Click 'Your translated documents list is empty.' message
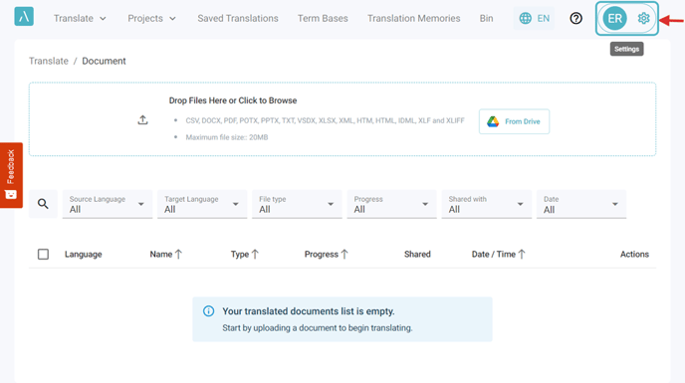 (309, 311)
